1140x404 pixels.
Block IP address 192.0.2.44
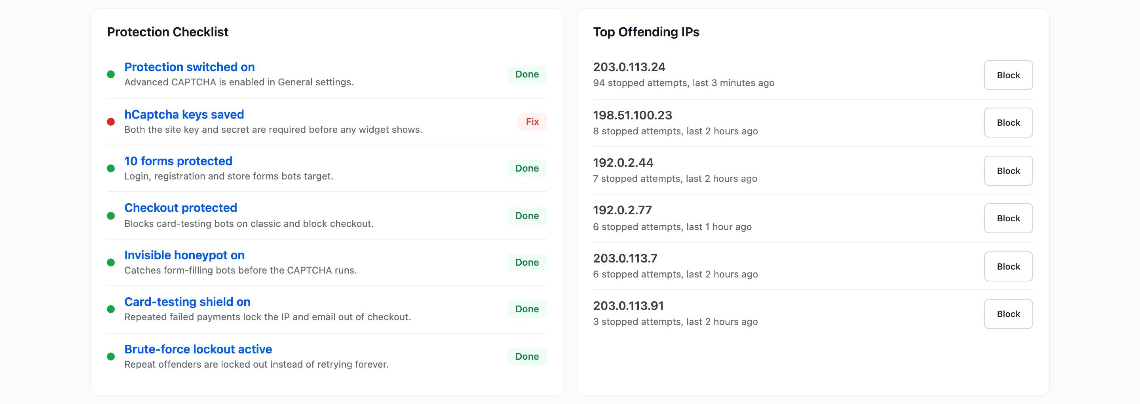(x=1008, y=171)
